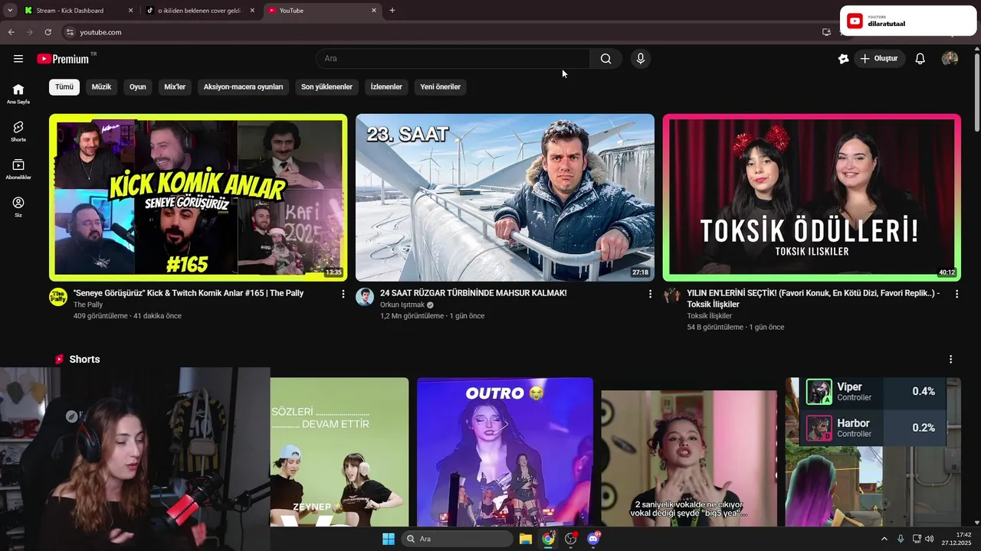Select the Son yüklenenler chip
The height and width of the screenshot is (551, 981).
(326, 86)
